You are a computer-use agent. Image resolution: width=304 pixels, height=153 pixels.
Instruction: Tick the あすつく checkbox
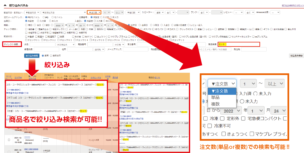[83, 37]
